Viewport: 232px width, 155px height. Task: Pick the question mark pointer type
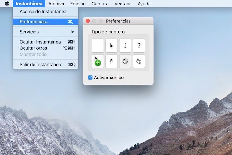pyautogui.click(x=139, y=46)
